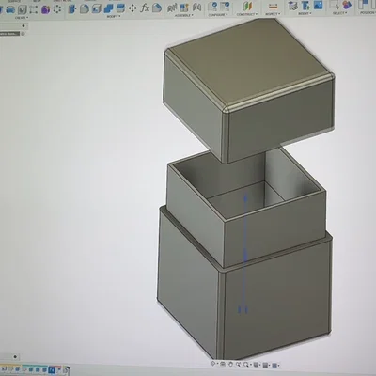Expand the Construct dropdown menu
Image resolution: width=376 pixels, height=376 pixels.
247,15
